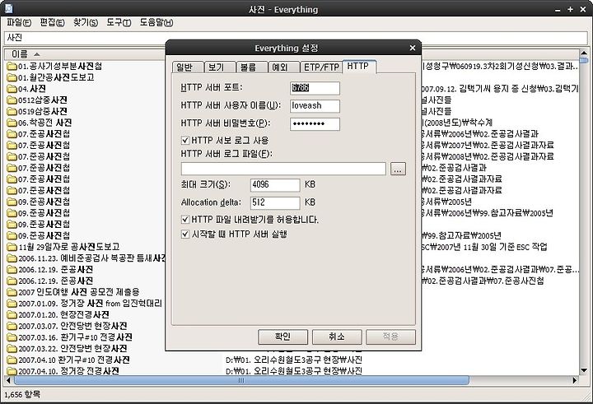Switch to the 보기 tab
593x404 pixels.
coord(219,67)
